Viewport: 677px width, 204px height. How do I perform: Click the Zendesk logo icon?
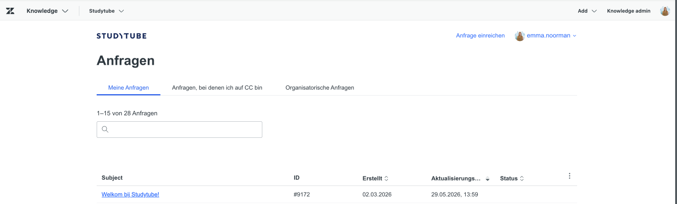(10, 11)
